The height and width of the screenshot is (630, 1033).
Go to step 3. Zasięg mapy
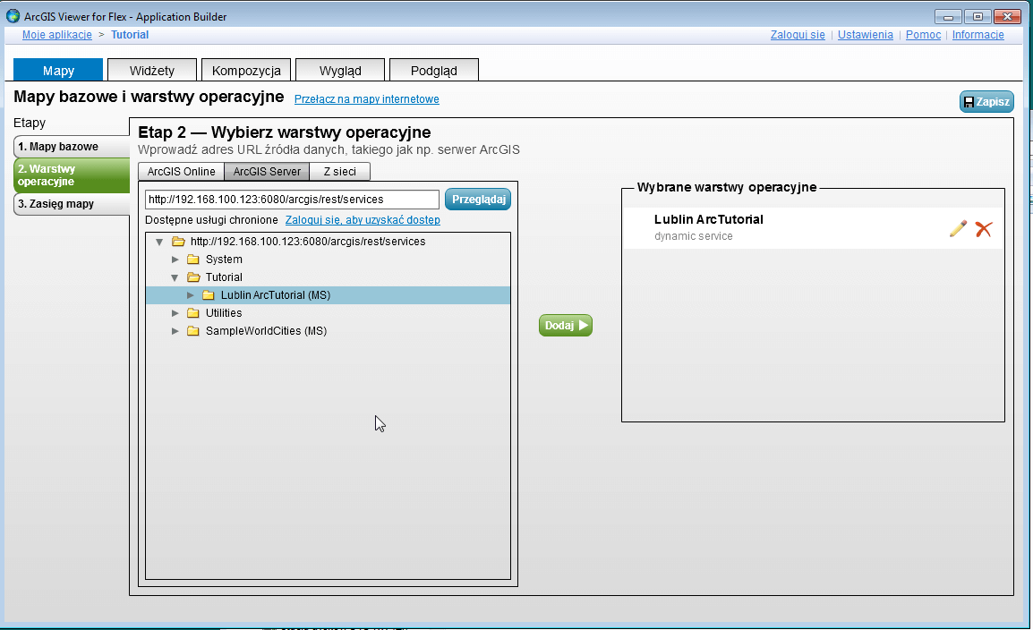pyautogui.click(x=71, y=204)
